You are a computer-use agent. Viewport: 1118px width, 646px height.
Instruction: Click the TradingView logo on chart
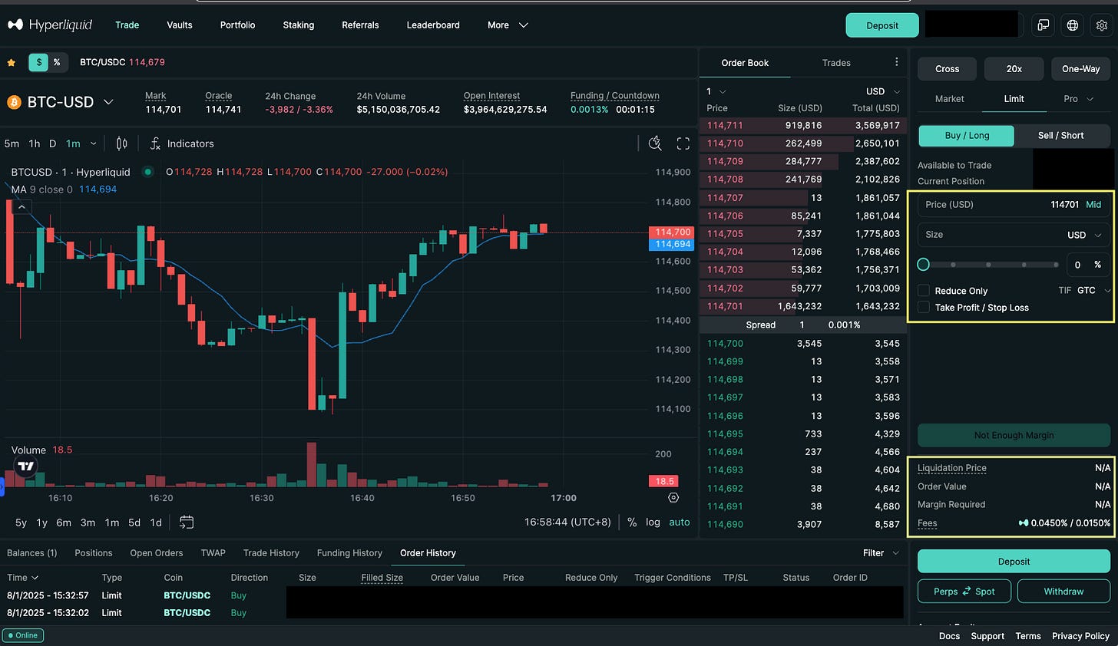[x=26, y=466]
